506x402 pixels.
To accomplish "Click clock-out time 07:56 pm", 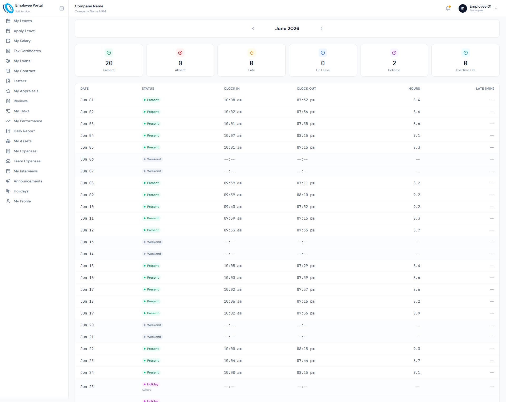I will [x=306, y=313].
